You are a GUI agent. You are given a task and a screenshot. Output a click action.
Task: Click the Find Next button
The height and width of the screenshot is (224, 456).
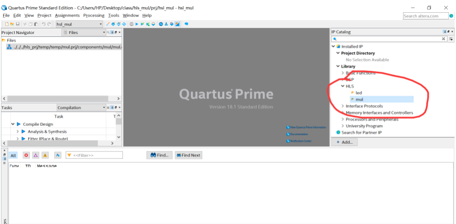tap(188, 155)
